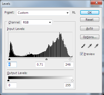Viewport: 104px width, 95px height.
Task: Select the gray point eyedropper
Action: [90, 46]
